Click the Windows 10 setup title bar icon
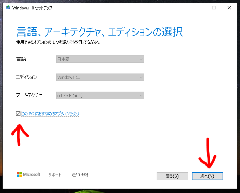This screenshot has height=193, width=240. [8, 7]
